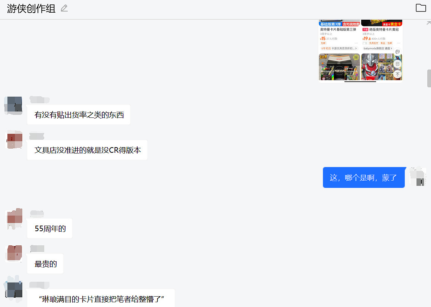Click the group title 游侠创作组

click(x=30, y=9)
